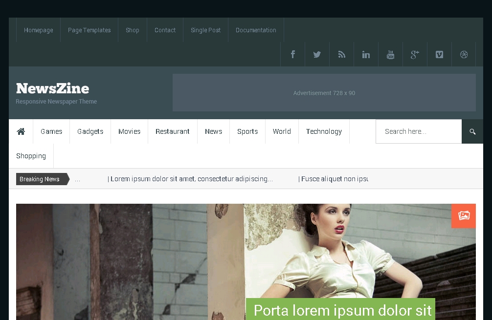Open the Page Templates menu
The width and height of the screenshot is (492, 320).
tap(89, 30)
